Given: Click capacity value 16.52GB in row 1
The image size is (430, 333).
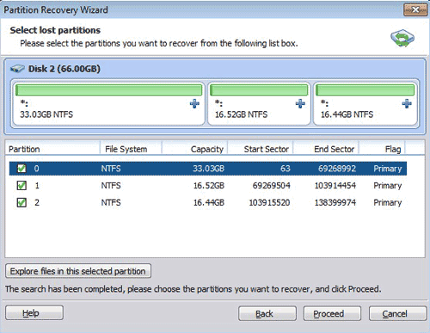Looking at the screenshot, I should pyautogui.click(x=209, y=186).
